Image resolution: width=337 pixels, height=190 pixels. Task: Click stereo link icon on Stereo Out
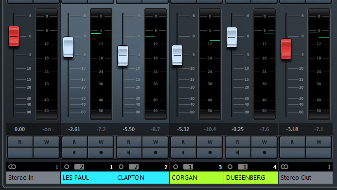(x=284, y=167)
